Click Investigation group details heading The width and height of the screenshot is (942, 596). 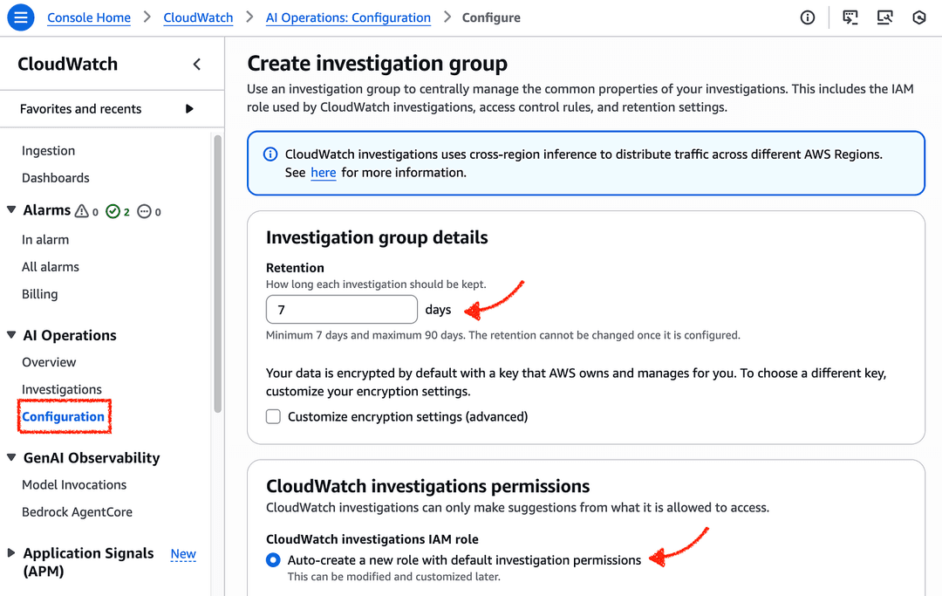click(x=377, y=237)
